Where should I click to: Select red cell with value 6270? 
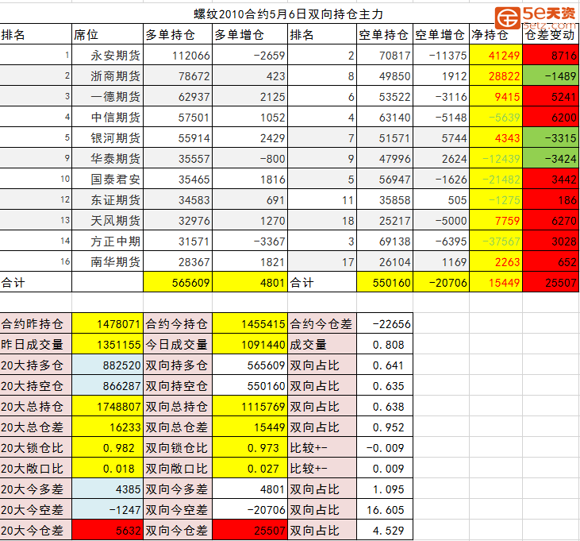point(551,221)
